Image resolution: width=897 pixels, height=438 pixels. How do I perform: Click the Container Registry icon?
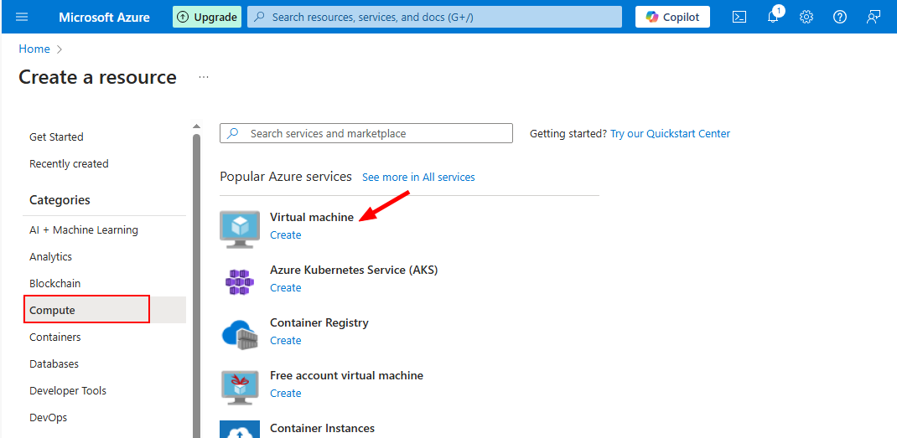240,334
